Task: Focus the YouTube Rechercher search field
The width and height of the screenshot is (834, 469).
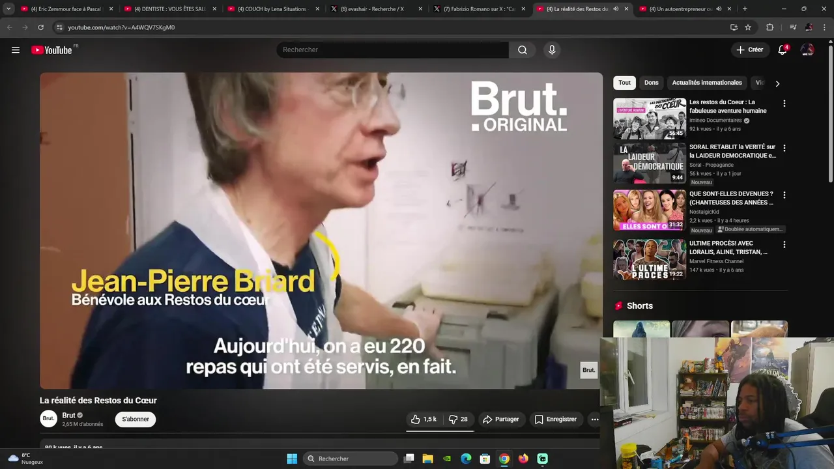Action: 392,50
